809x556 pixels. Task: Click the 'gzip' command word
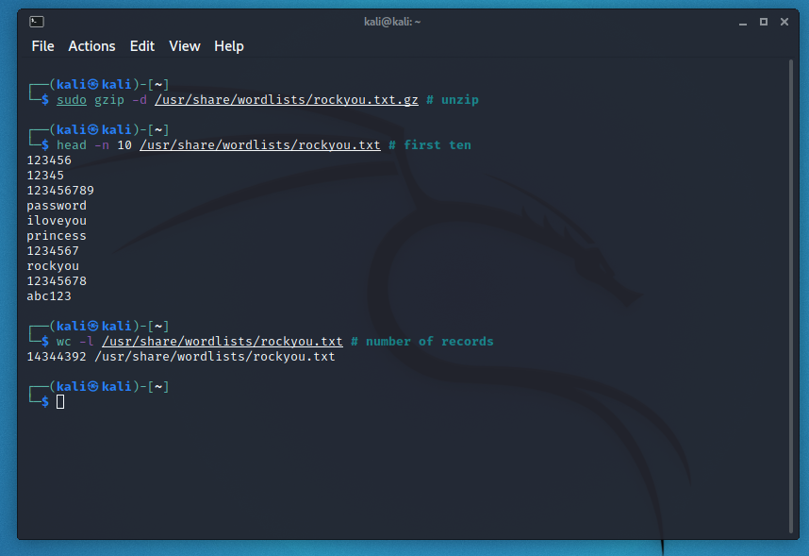109,100
